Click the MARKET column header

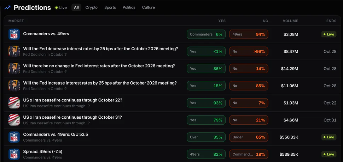coord(16,21)
